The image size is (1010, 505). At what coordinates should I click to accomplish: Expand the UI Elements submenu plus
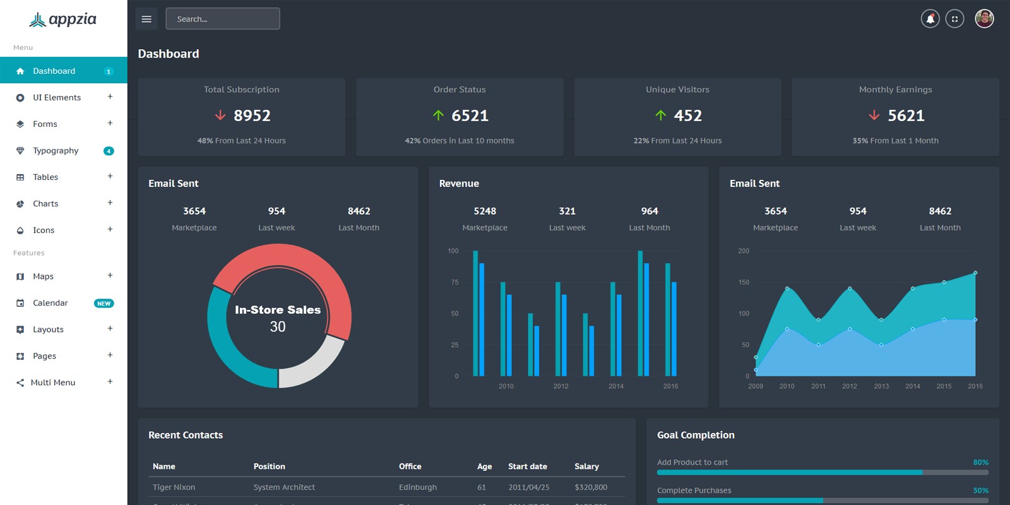click(x=110, y=97)
